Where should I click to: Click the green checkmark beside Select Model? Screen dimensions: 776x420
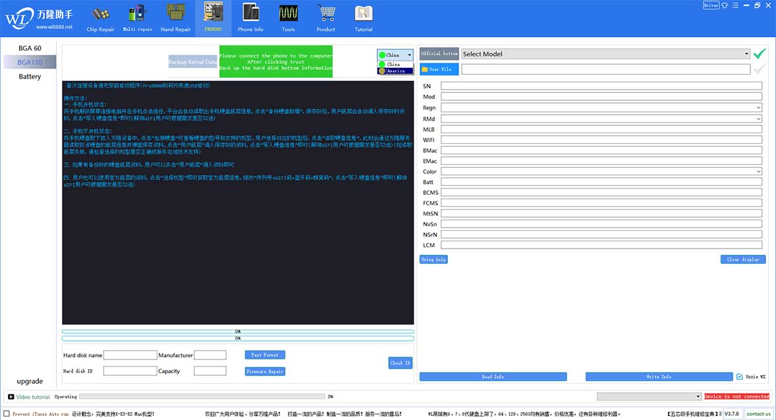point(760,54)
